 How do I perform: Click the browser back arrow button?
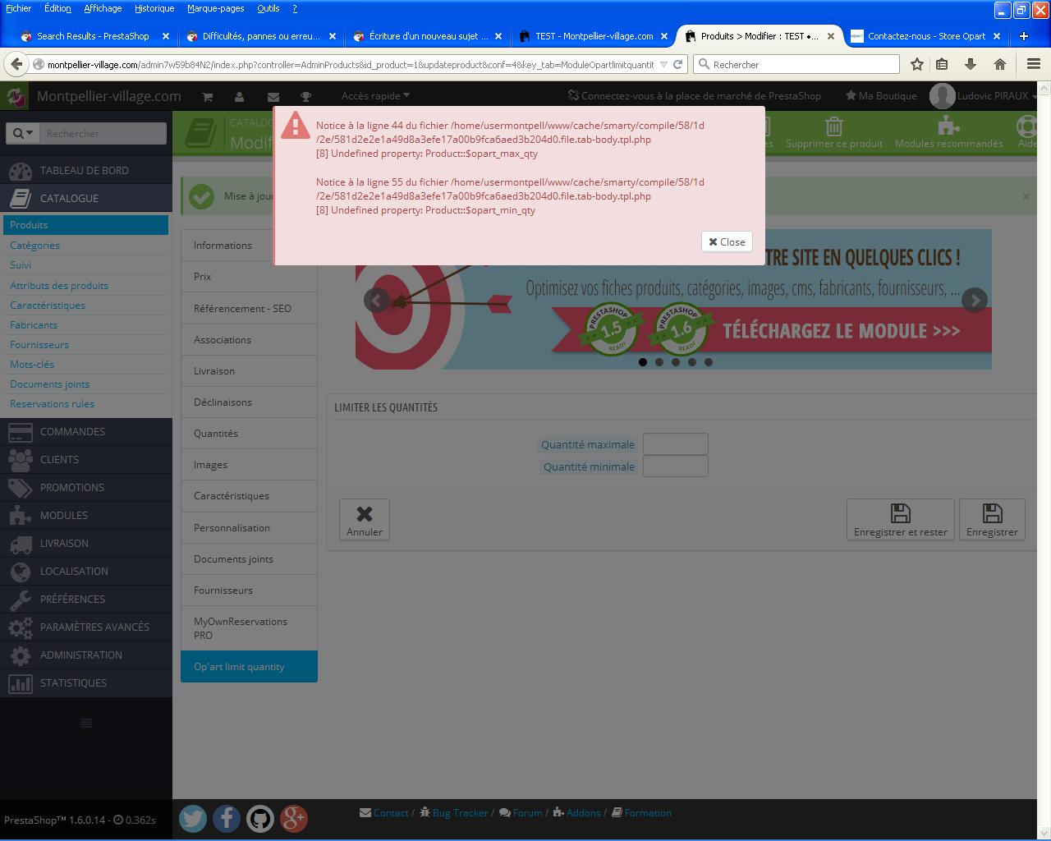tap(16, 64)
